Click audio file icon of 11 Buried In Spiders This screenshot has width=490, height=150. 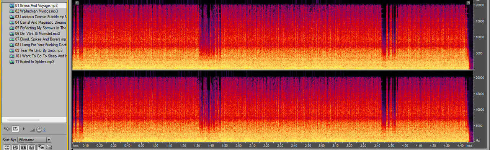click(12, 61)
